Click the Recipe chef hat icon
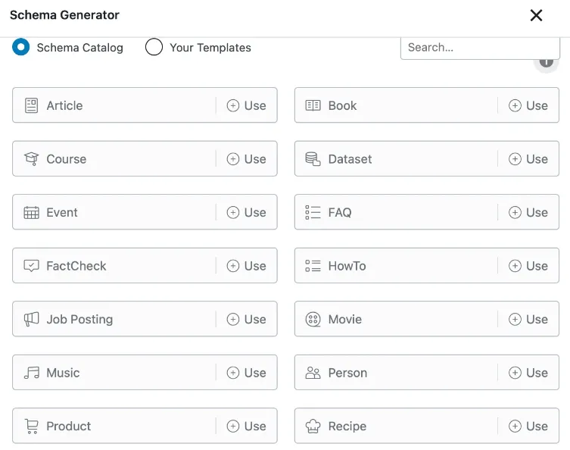The height and width of the screenshot is (450, 570). tap(313, 427)
